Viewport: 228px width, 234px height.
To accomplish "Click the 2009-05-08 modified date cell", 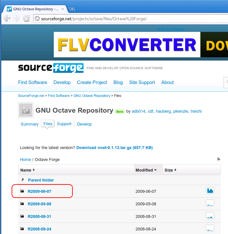I will pyautogui.click(x=146, y=204).
